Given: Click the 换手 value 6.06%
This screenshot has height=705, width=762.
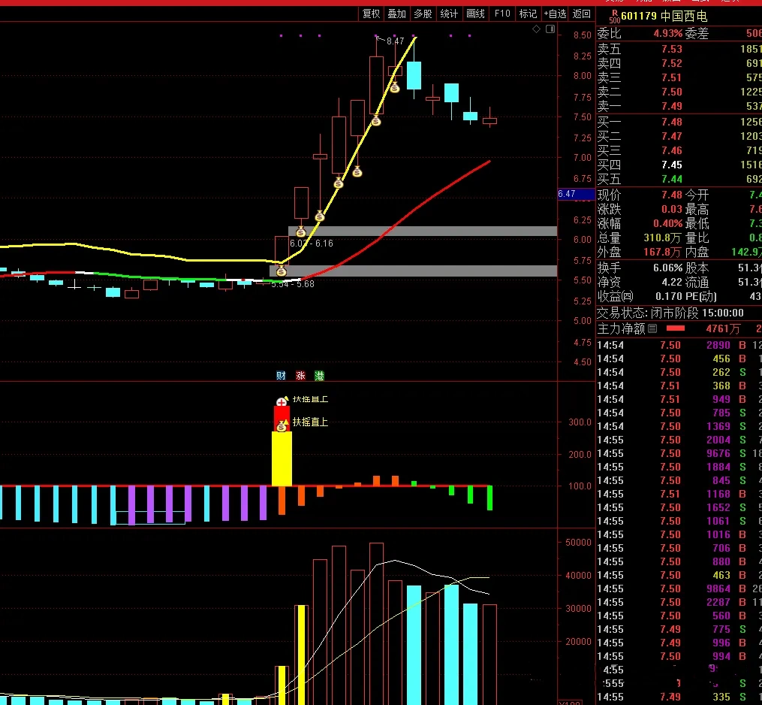Looking at the screenshot, I should [x=667, y=268].
